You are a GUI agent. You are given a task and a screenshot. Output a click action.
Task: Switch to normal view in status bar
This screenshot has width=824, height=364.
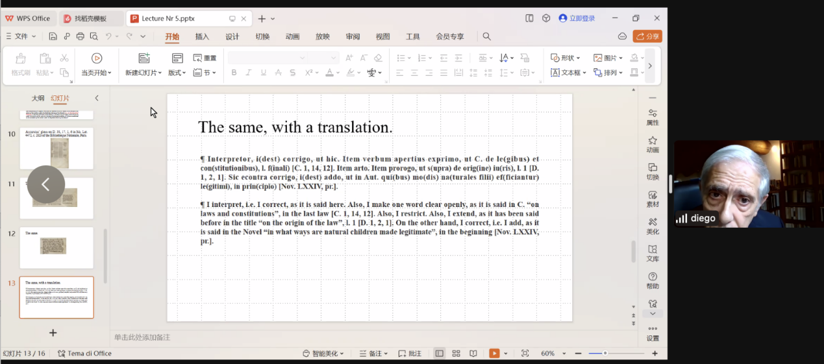440,354
